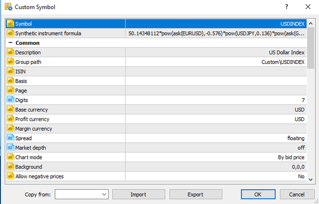Click the scrollbar down arrow
319x204 pixels.
311,180
